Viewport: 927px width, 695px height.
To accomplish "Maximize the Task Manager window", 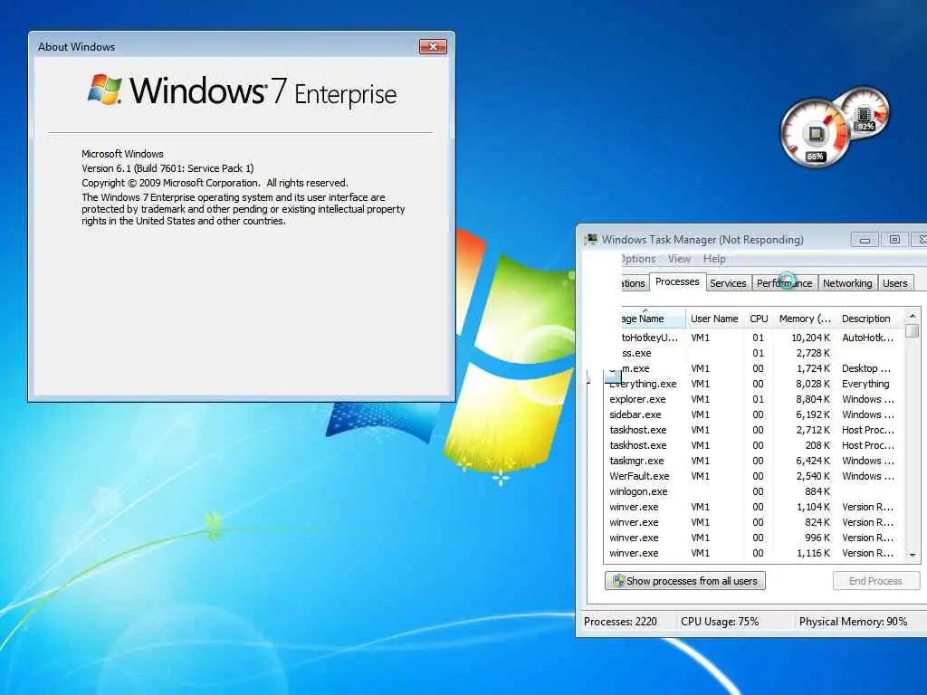I will point(894,239).
